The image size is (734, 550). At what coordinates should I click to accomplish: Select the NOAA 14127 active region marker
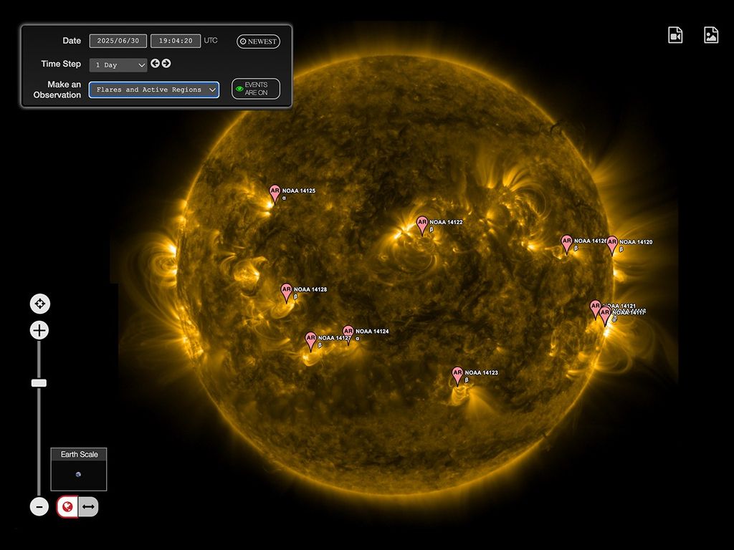tap(311, 342)
